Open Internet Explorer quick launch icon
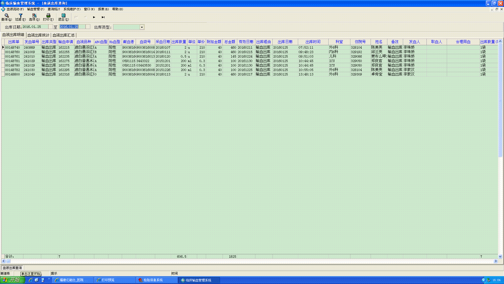This screenshot has height=284, width=504. pyautogui.click(x=31, y=280)
